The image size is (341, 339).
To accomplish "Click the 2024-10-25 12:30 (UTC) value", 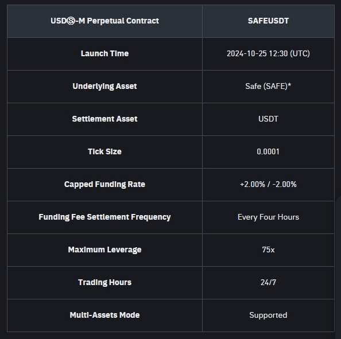I will (268, 53).
